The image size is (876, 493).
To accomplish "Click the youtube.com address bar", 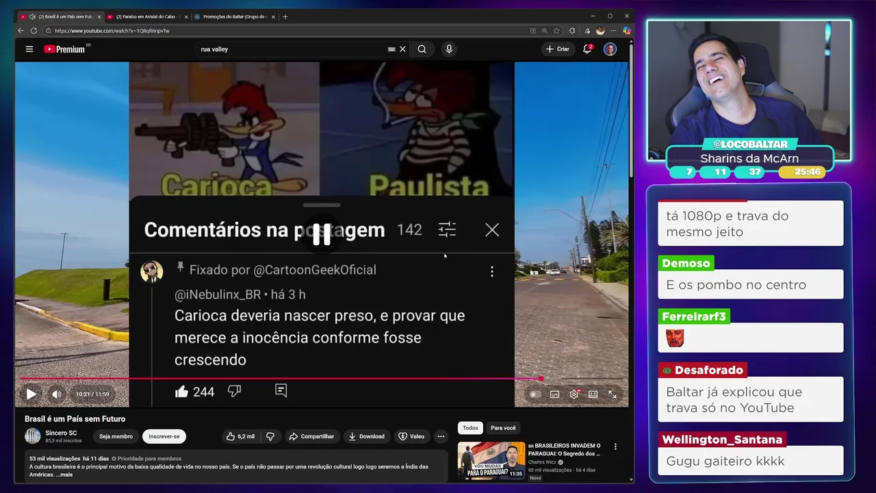I will click(x=287, y=31).
